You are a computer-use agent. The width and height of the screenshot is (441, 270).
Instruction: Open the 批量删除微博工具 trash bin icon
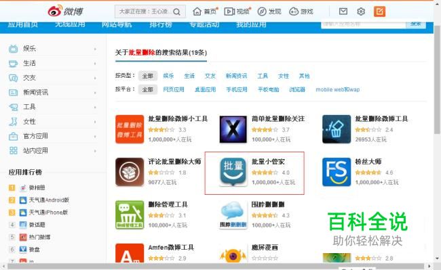337,129
